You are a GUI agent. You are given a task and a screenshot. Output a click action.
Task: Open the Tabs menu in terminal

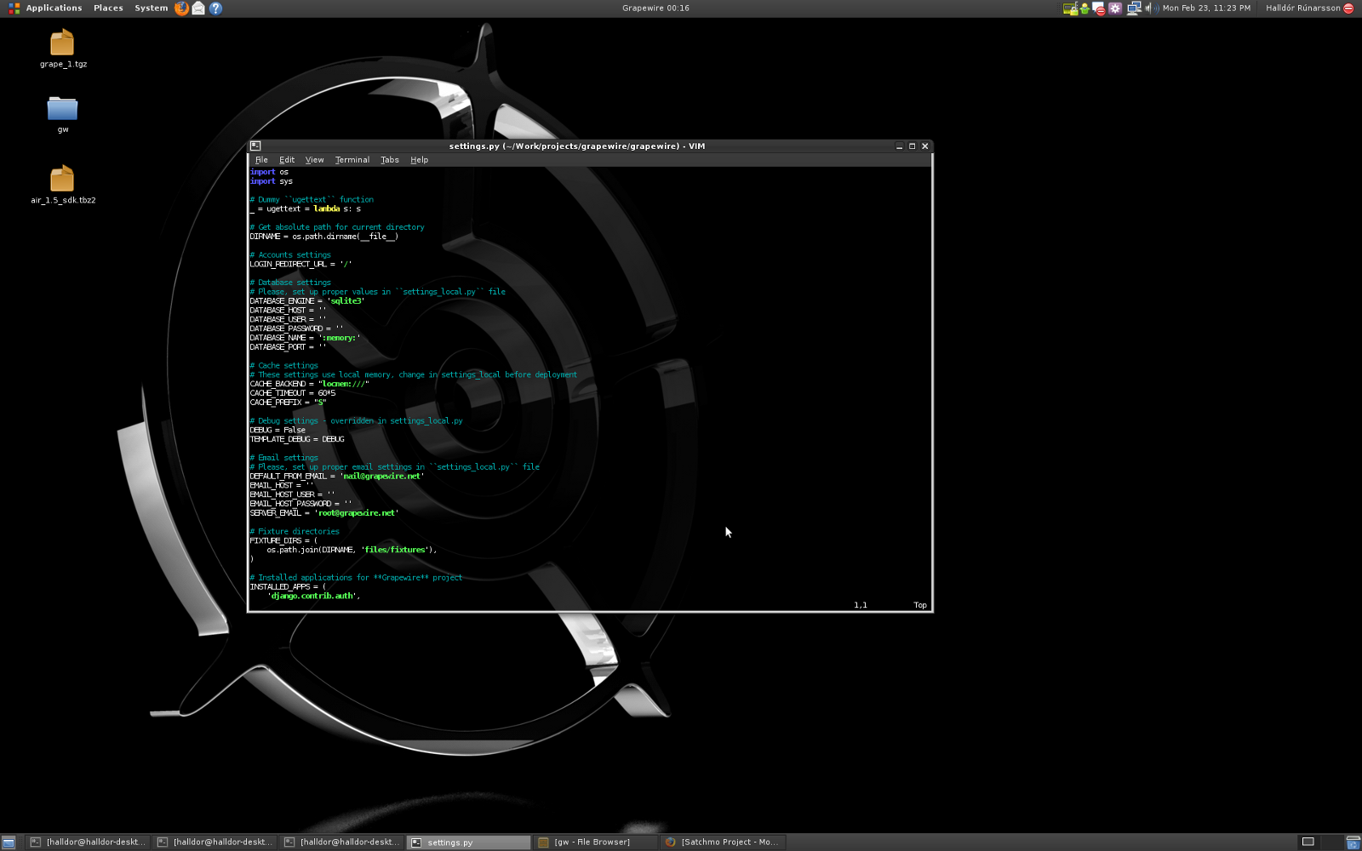tap(390, 160)
